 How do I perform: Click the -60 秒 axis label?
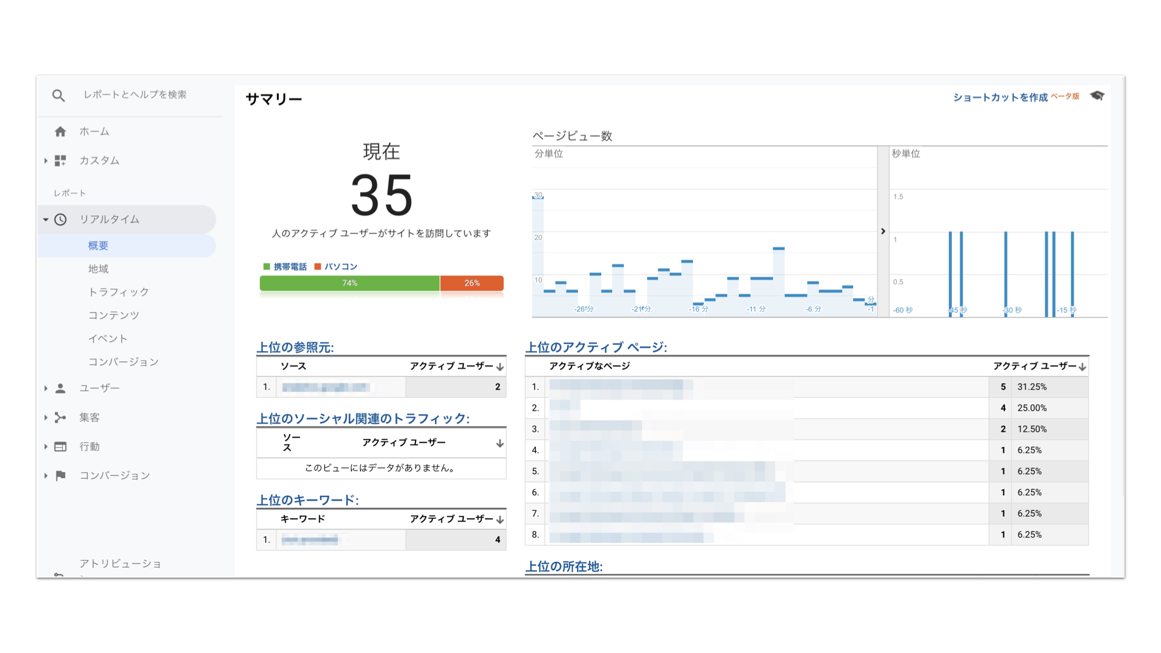point(903,310)
